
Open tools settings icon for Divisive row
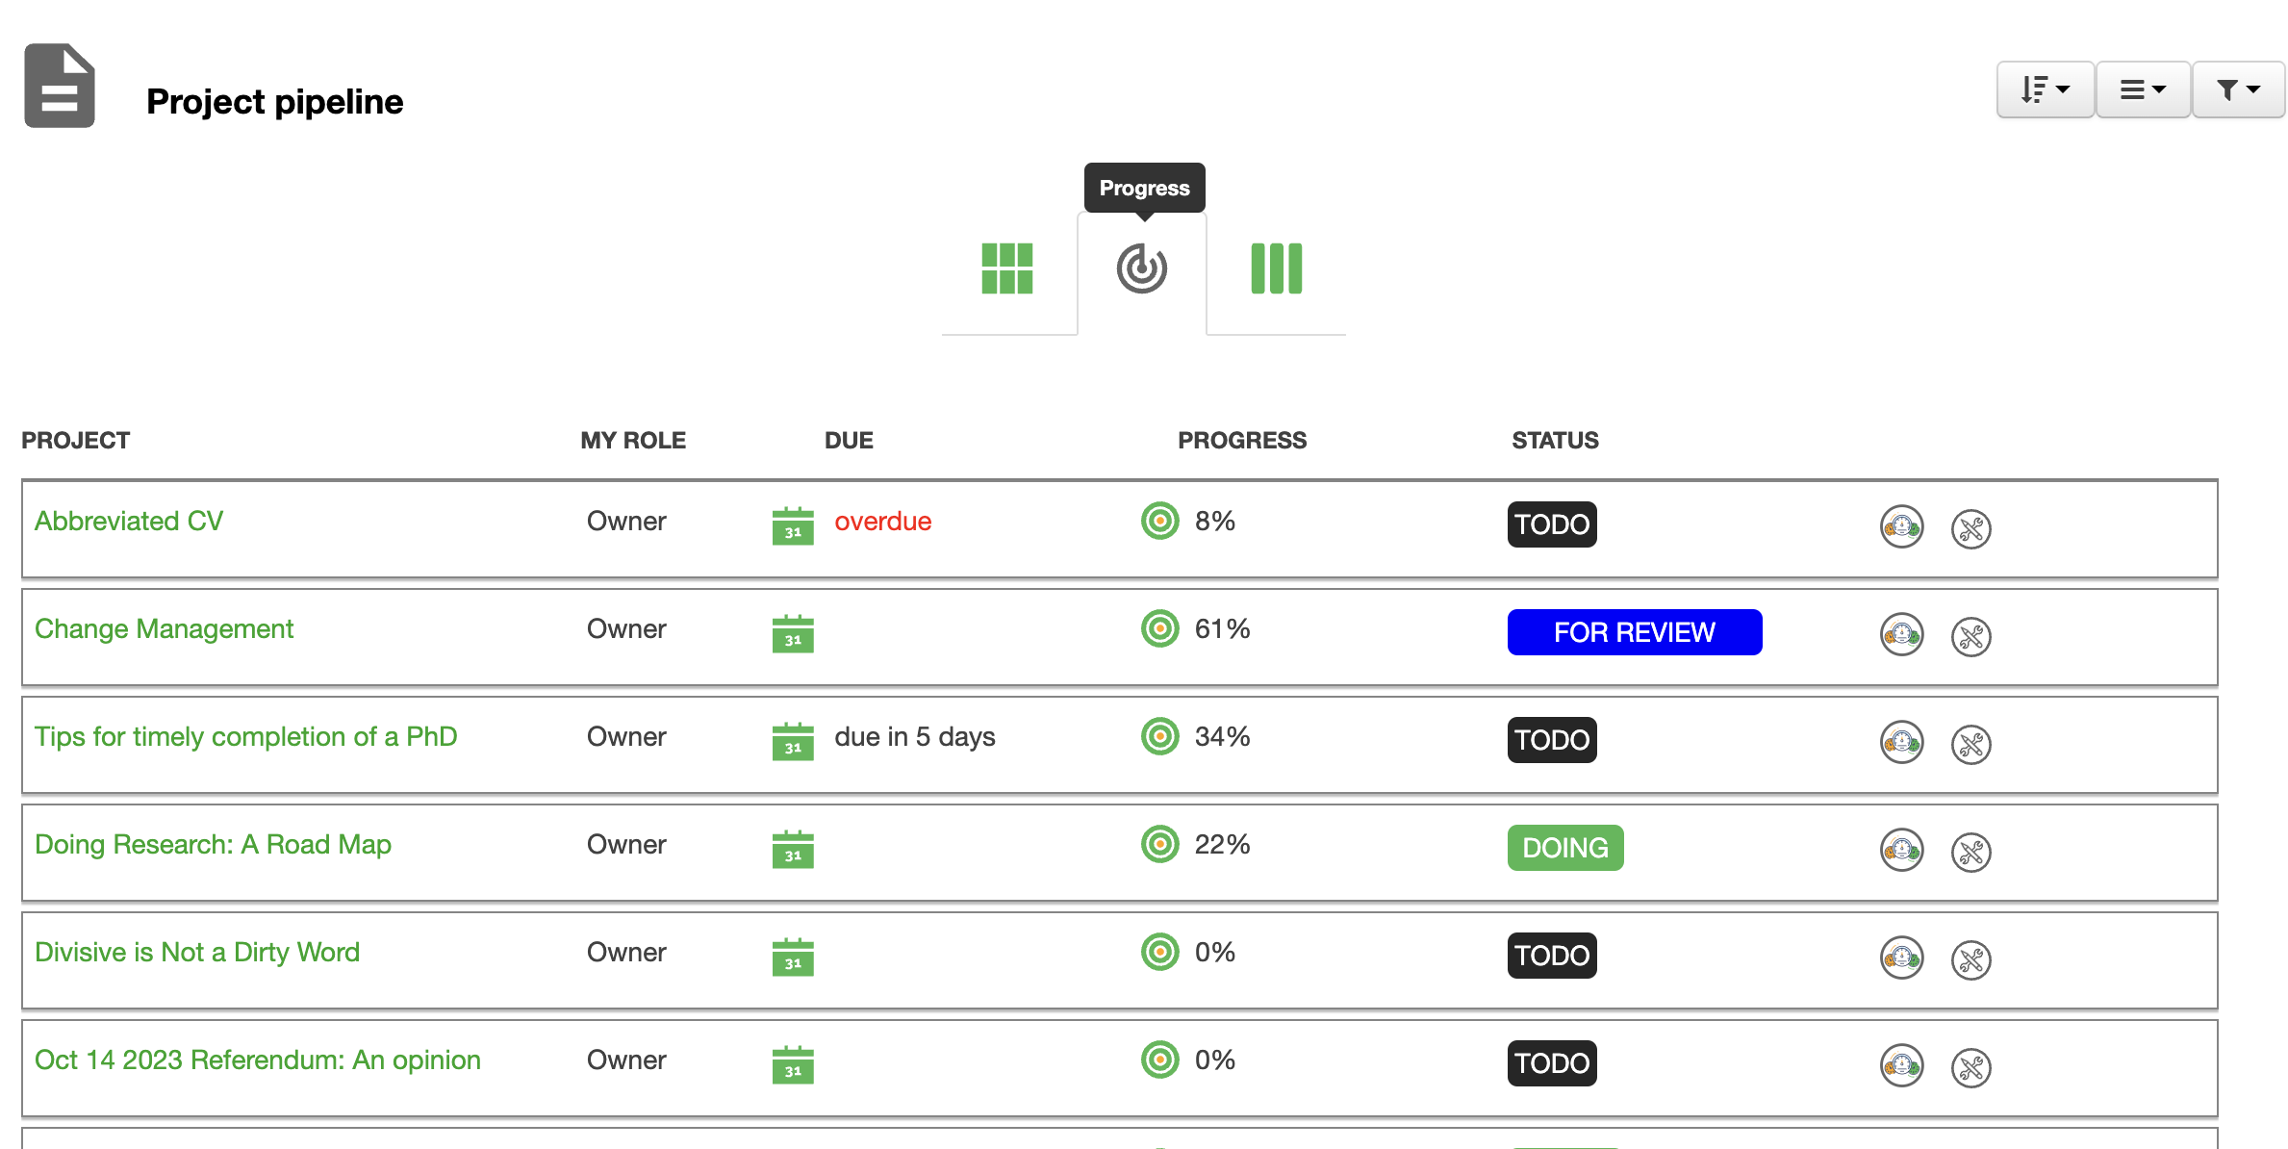click(1971, 959)
